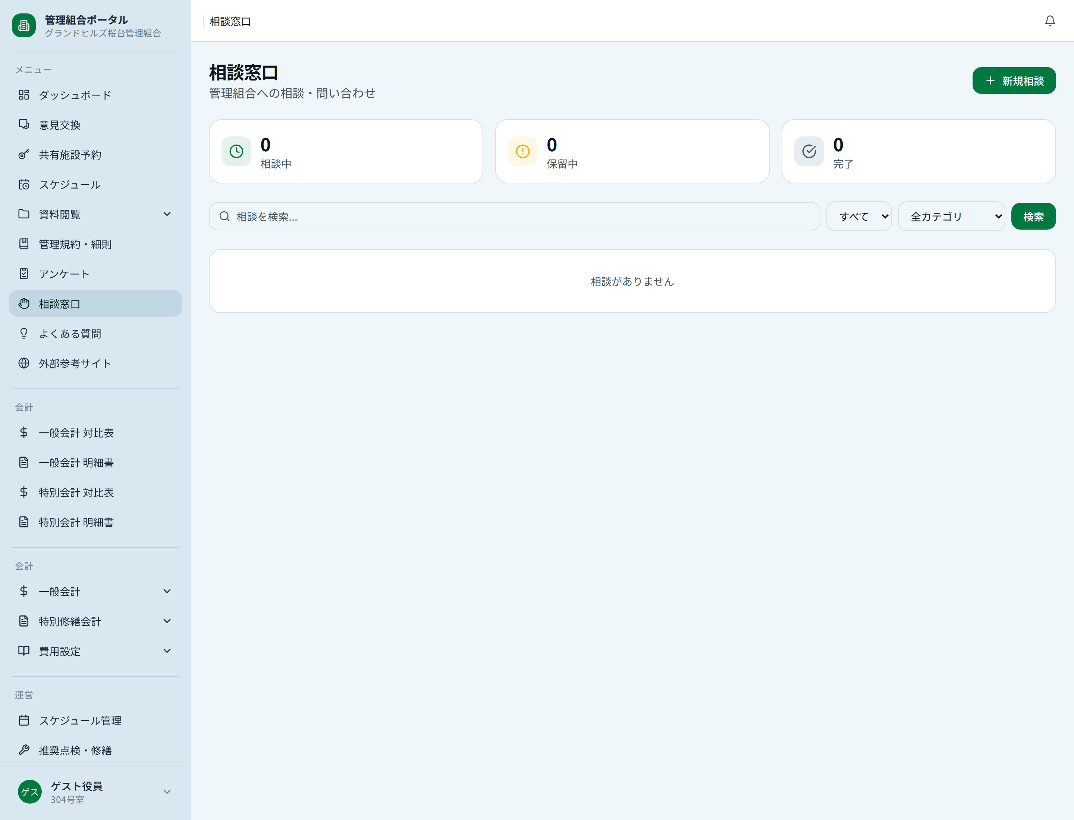Viewport: 1074px width, 820px height.
Task: Open アンケート in the sidebar
Action: coord(64,274)
